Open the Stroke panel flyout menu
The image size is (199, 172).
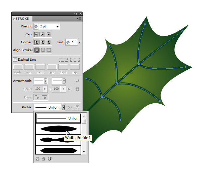pyautogui.click(x=79, y=19)
